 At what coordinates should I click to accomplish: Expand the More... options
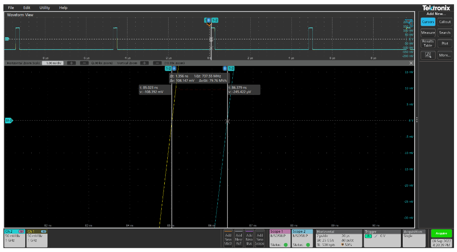click(x=445, y=55)
